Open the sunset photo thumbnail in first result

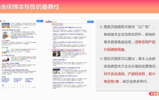[x=6, y=25]
